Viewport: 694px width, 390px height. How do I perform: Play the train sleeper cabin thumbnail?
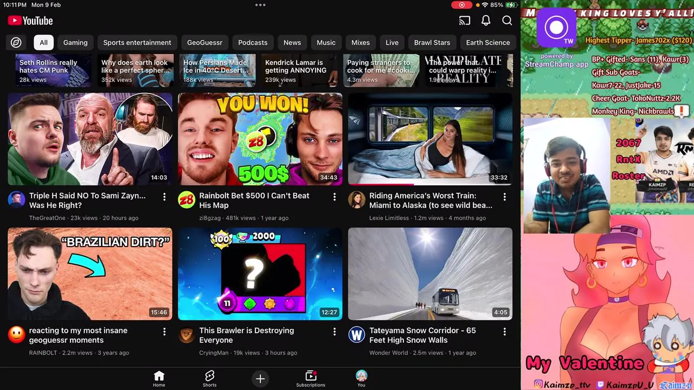[430, 139]
